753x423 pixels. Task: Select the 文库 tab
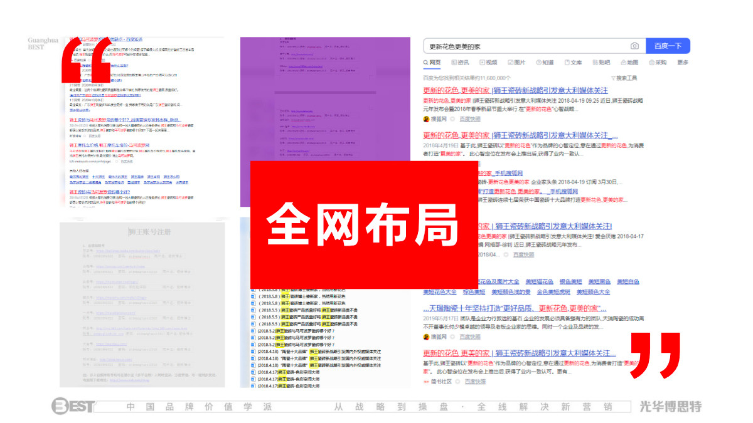click(x=573, y=63)
